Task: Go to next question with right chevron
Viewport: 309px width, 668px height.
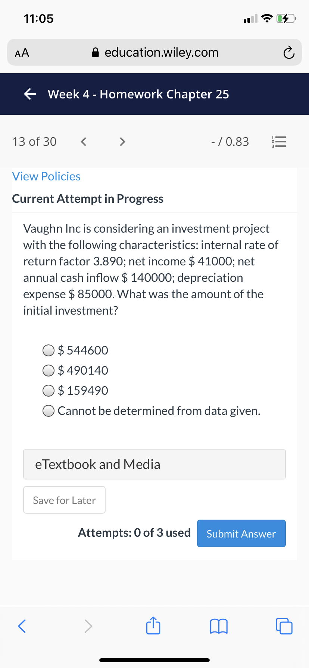Action: click(122, 142)
